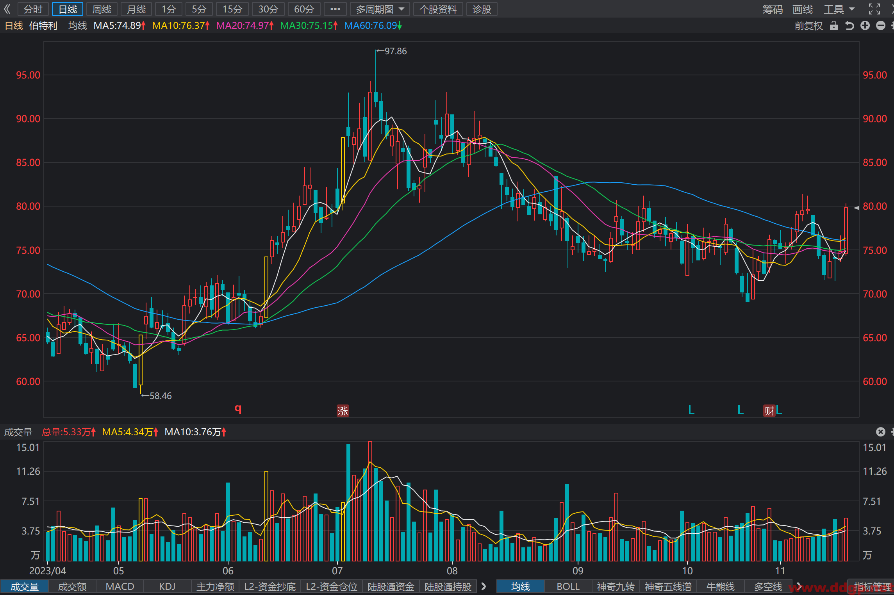Screen dimensions: 894x595
Task: Click the MA60 blue moving-average label
Action: (373, 26)
